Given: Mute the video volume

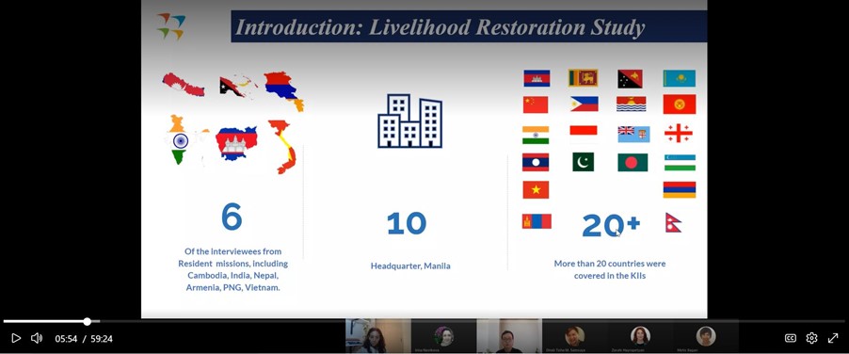Looking at the screenshot, I should [37, 338].
